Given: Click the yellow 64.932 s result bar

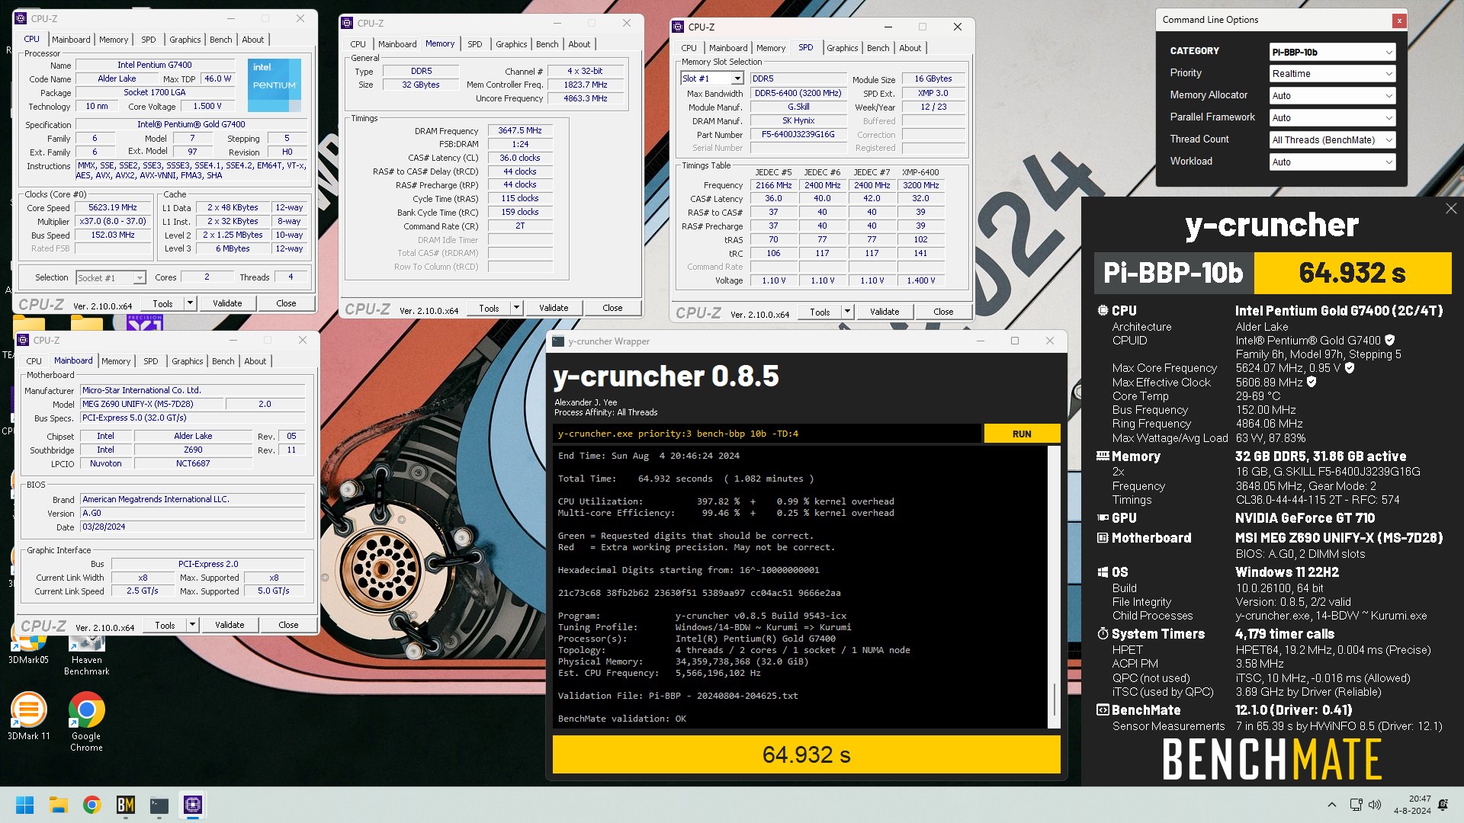Looking at the screenshot, I should (x=806, y=754).
